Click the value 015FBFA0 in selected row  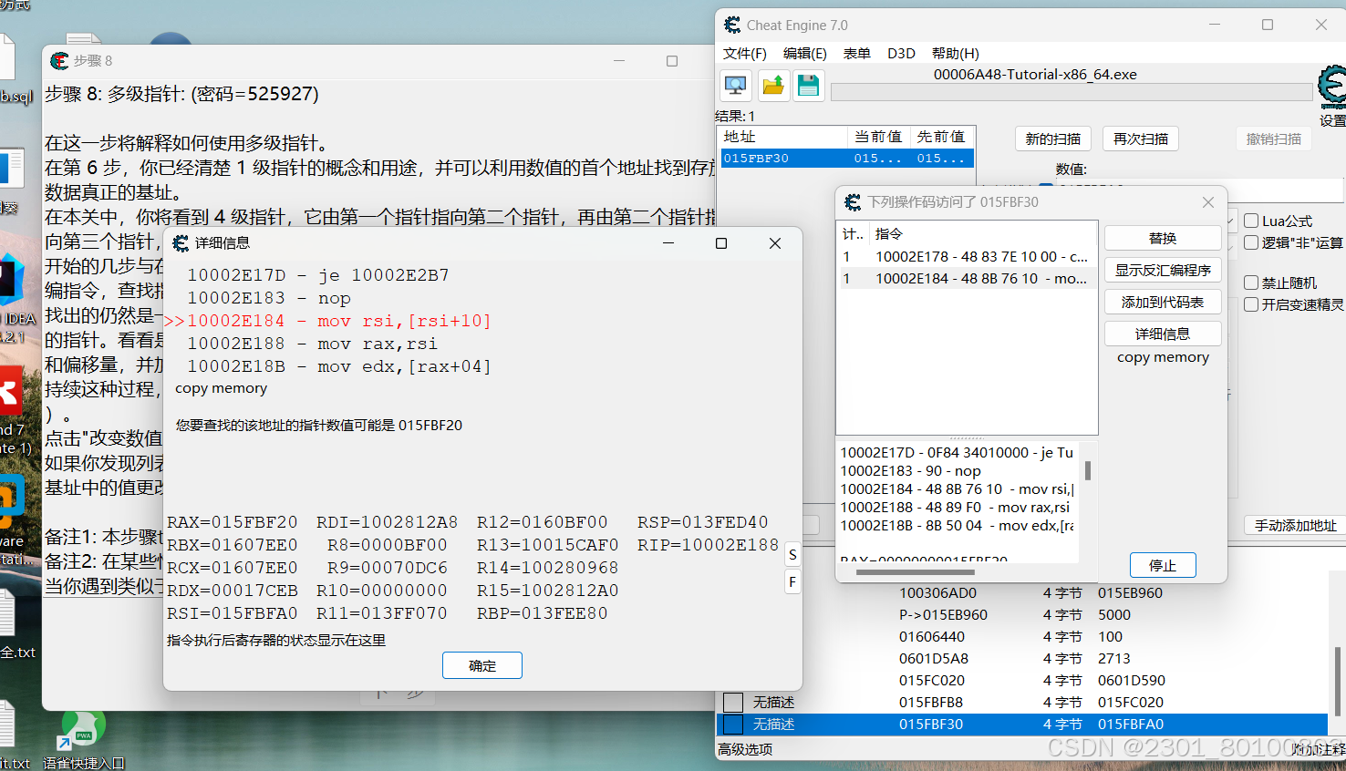[1131, 725]
